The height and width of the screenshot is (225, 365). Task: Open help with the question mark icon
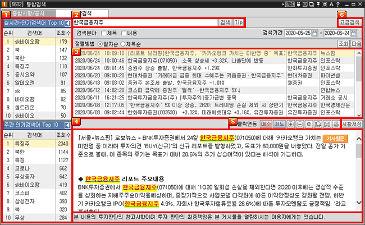click(337, 4)
